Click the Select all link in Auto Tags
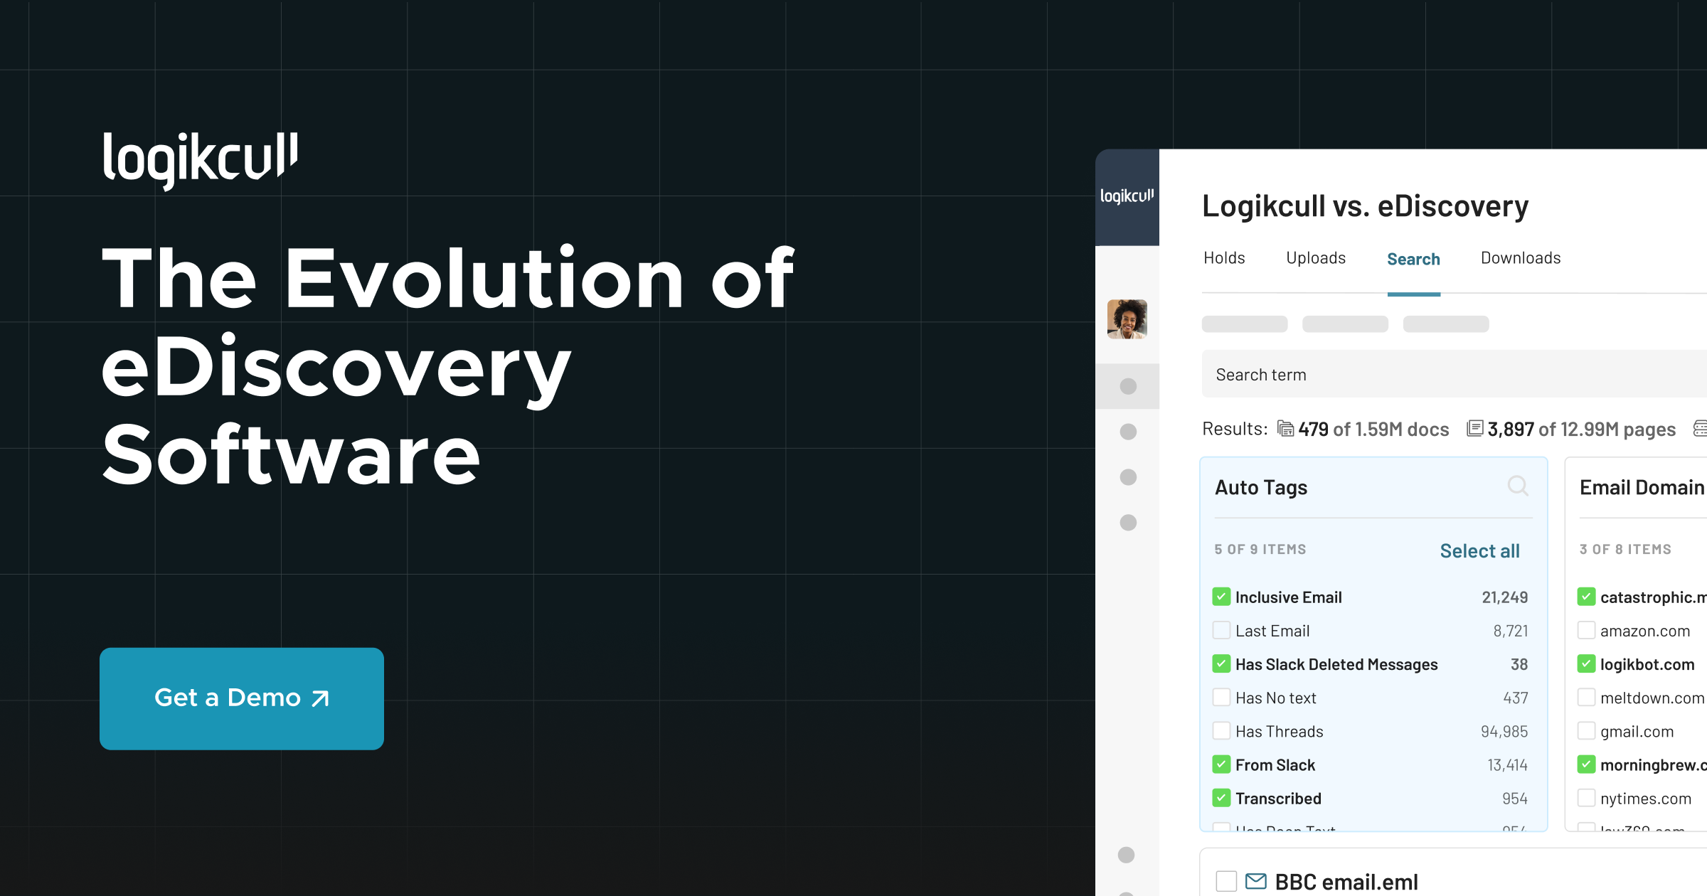This screenshot has width=1707, height=896. point(1479,550)
